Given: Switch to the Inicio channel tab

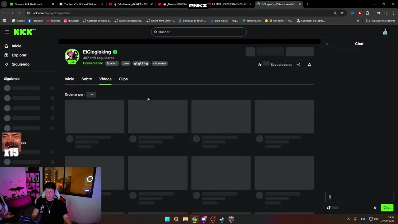Looking at the screenshot, I should 69,79.
